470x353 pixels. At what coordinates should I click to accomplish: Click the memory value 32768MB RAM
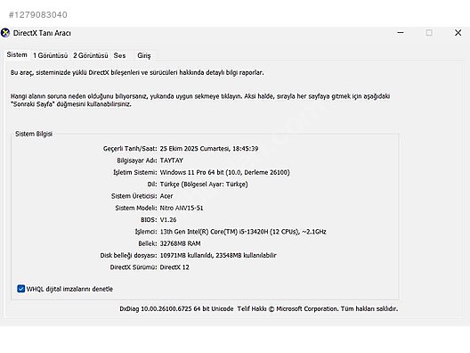180,243
